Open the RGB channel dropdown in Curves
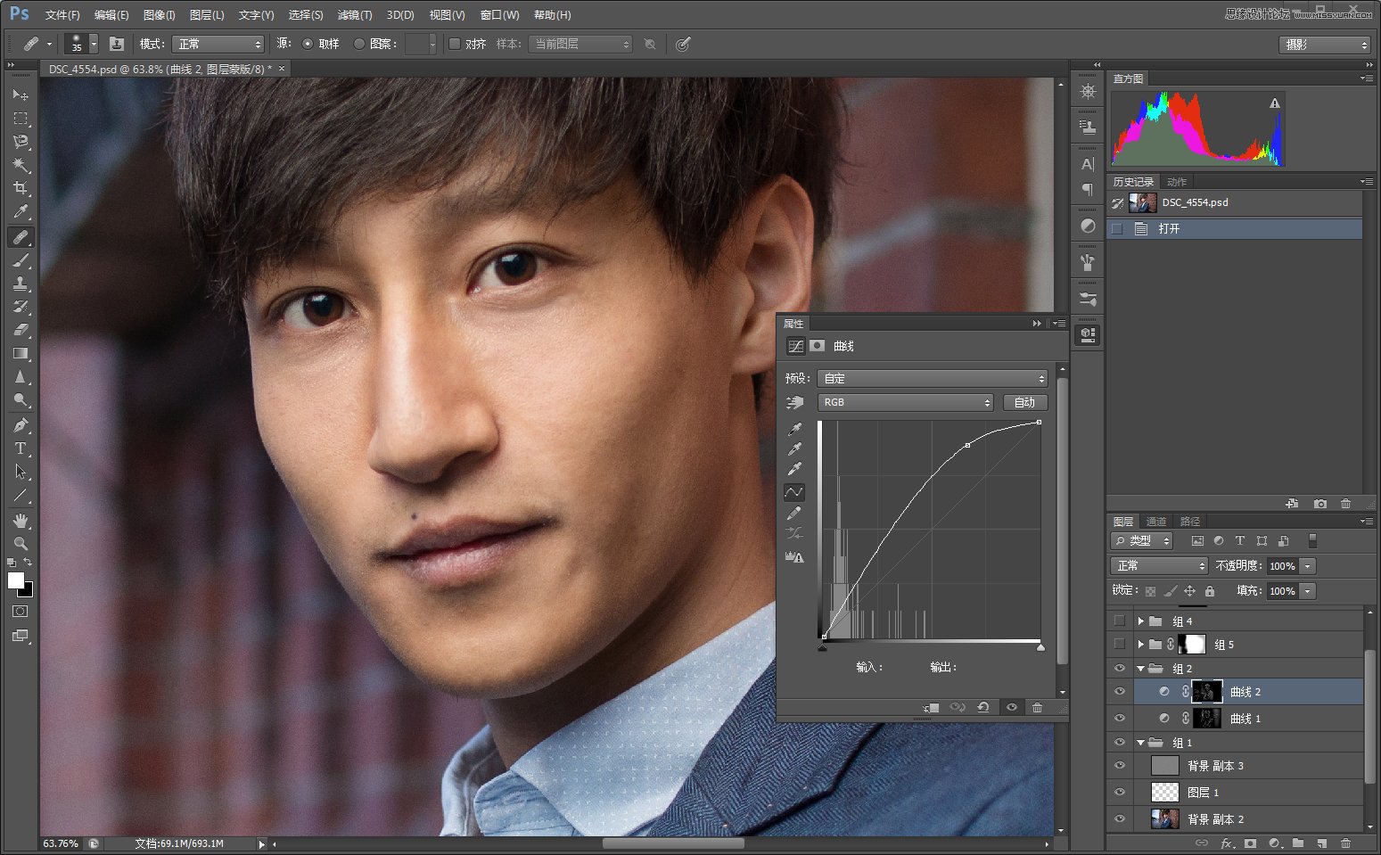The width and height of the screenshot is (1381, 855). pos(905,402)
